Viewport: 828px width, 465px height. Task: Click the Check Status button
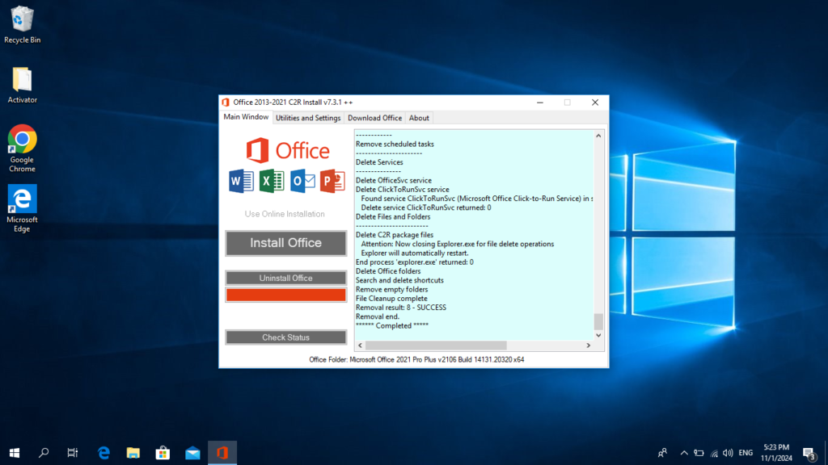pos(285,337)
